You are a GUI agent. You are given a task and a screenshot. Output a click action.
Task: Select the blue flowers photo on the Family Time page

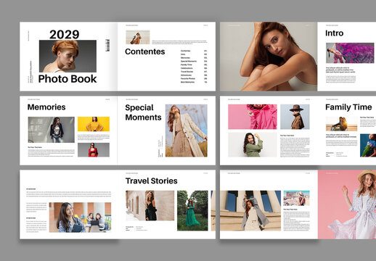(368, 146)
